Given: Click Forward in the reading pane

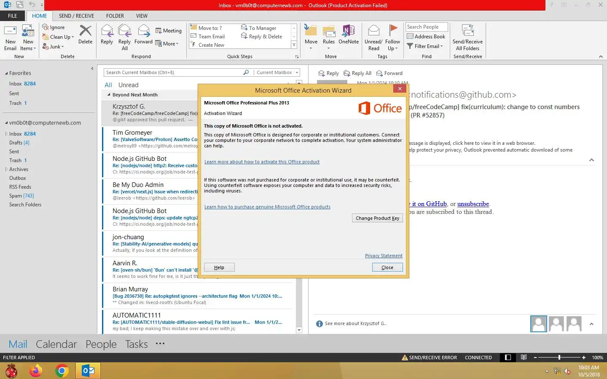Looking at the screenshot, I should (389, 73).
